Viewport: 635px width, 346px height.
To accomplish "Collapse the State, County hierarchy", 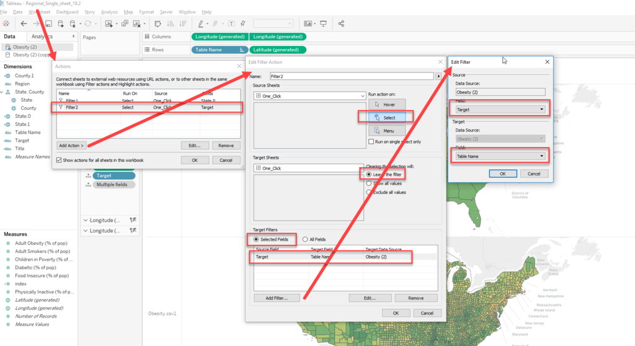I will click(2, 92).
